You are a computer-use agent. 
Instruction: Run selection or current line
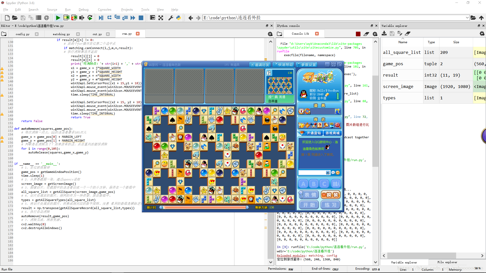pyautogui.click(x=82, y=18)
